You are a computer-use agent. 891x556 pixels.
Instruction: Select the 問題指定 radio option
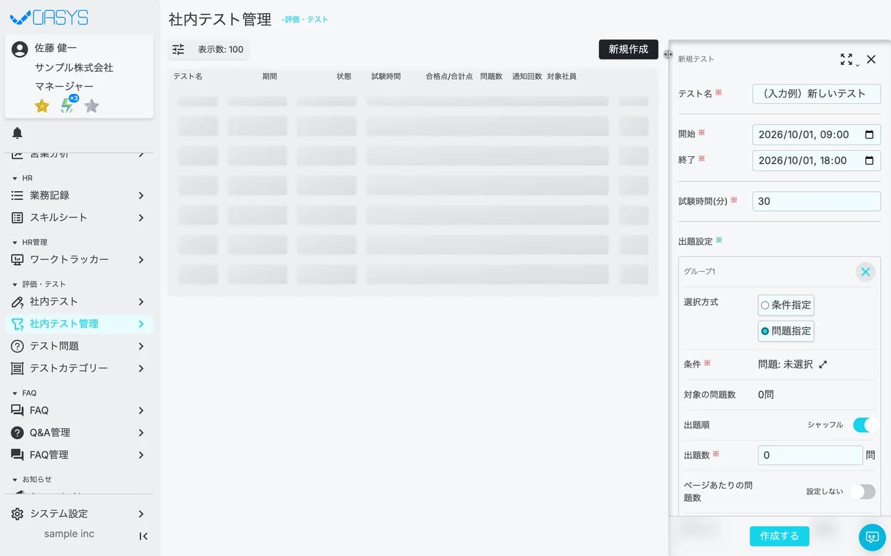coord(786,331)
